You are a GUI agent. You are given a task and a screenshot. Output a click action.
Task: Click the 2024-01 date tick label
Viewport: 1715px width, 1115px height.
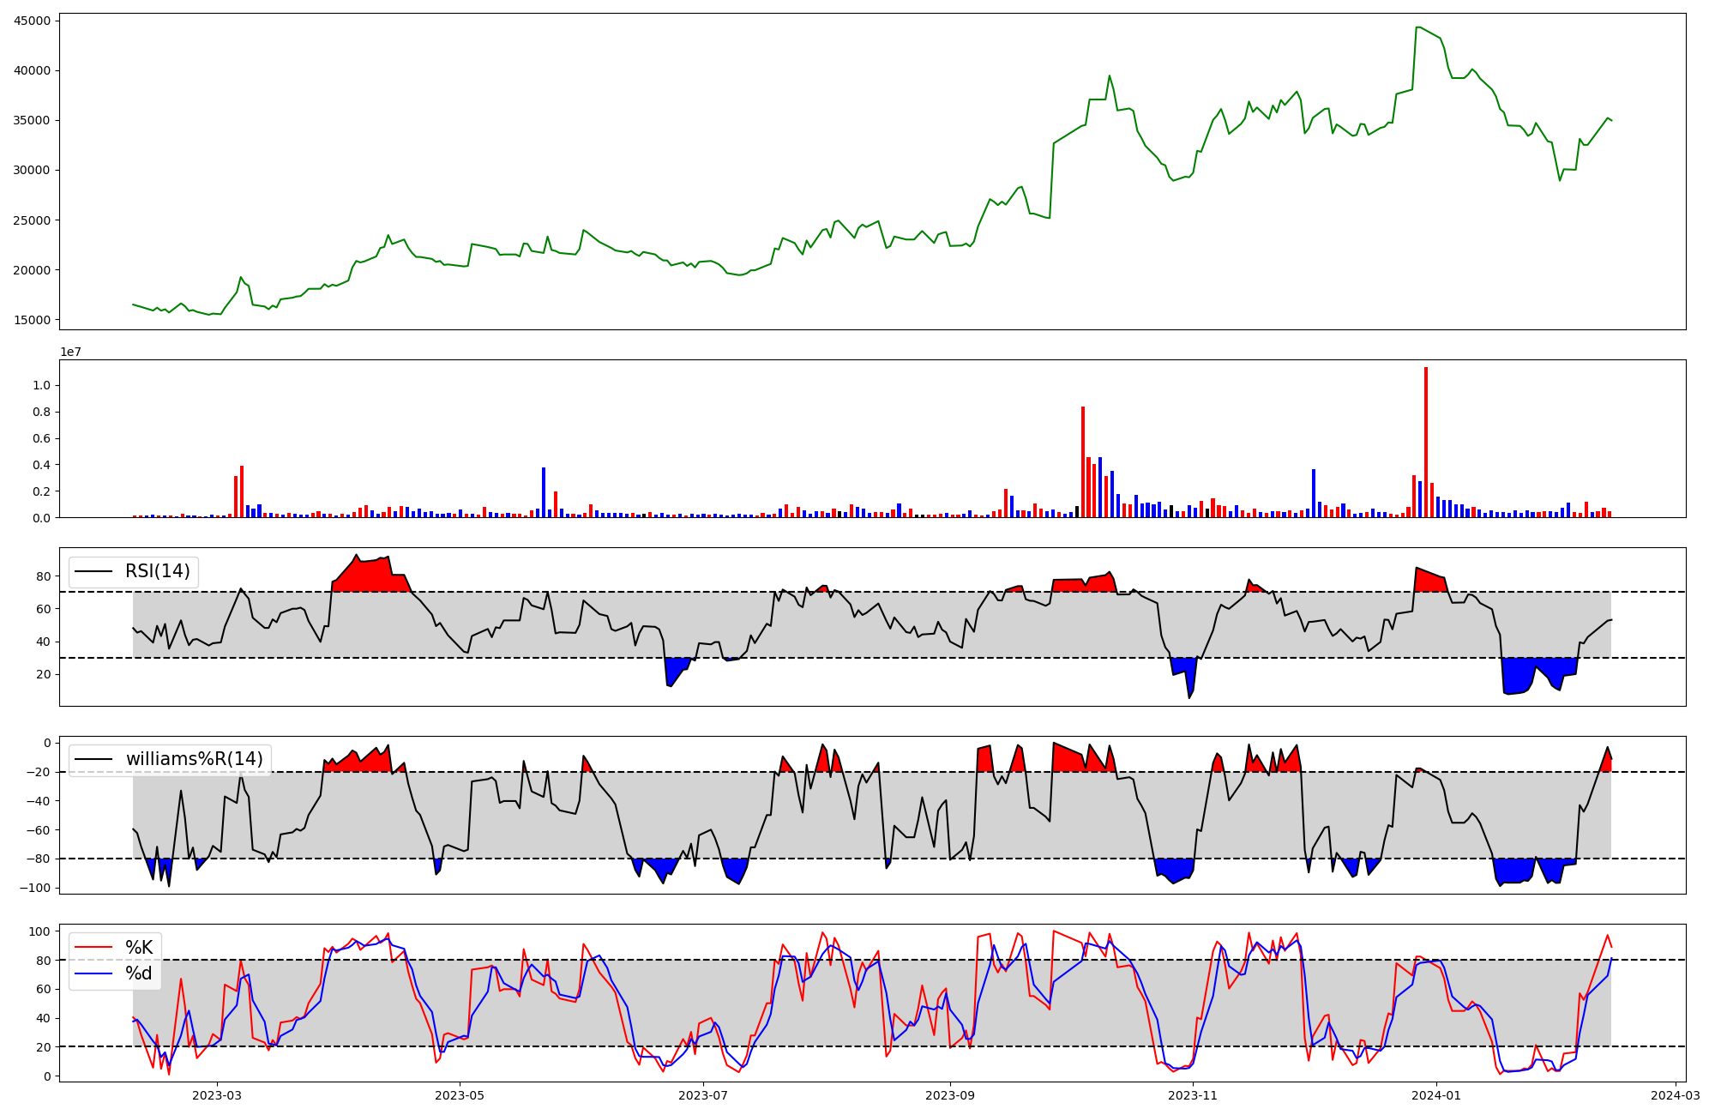click(1436, 1095)
